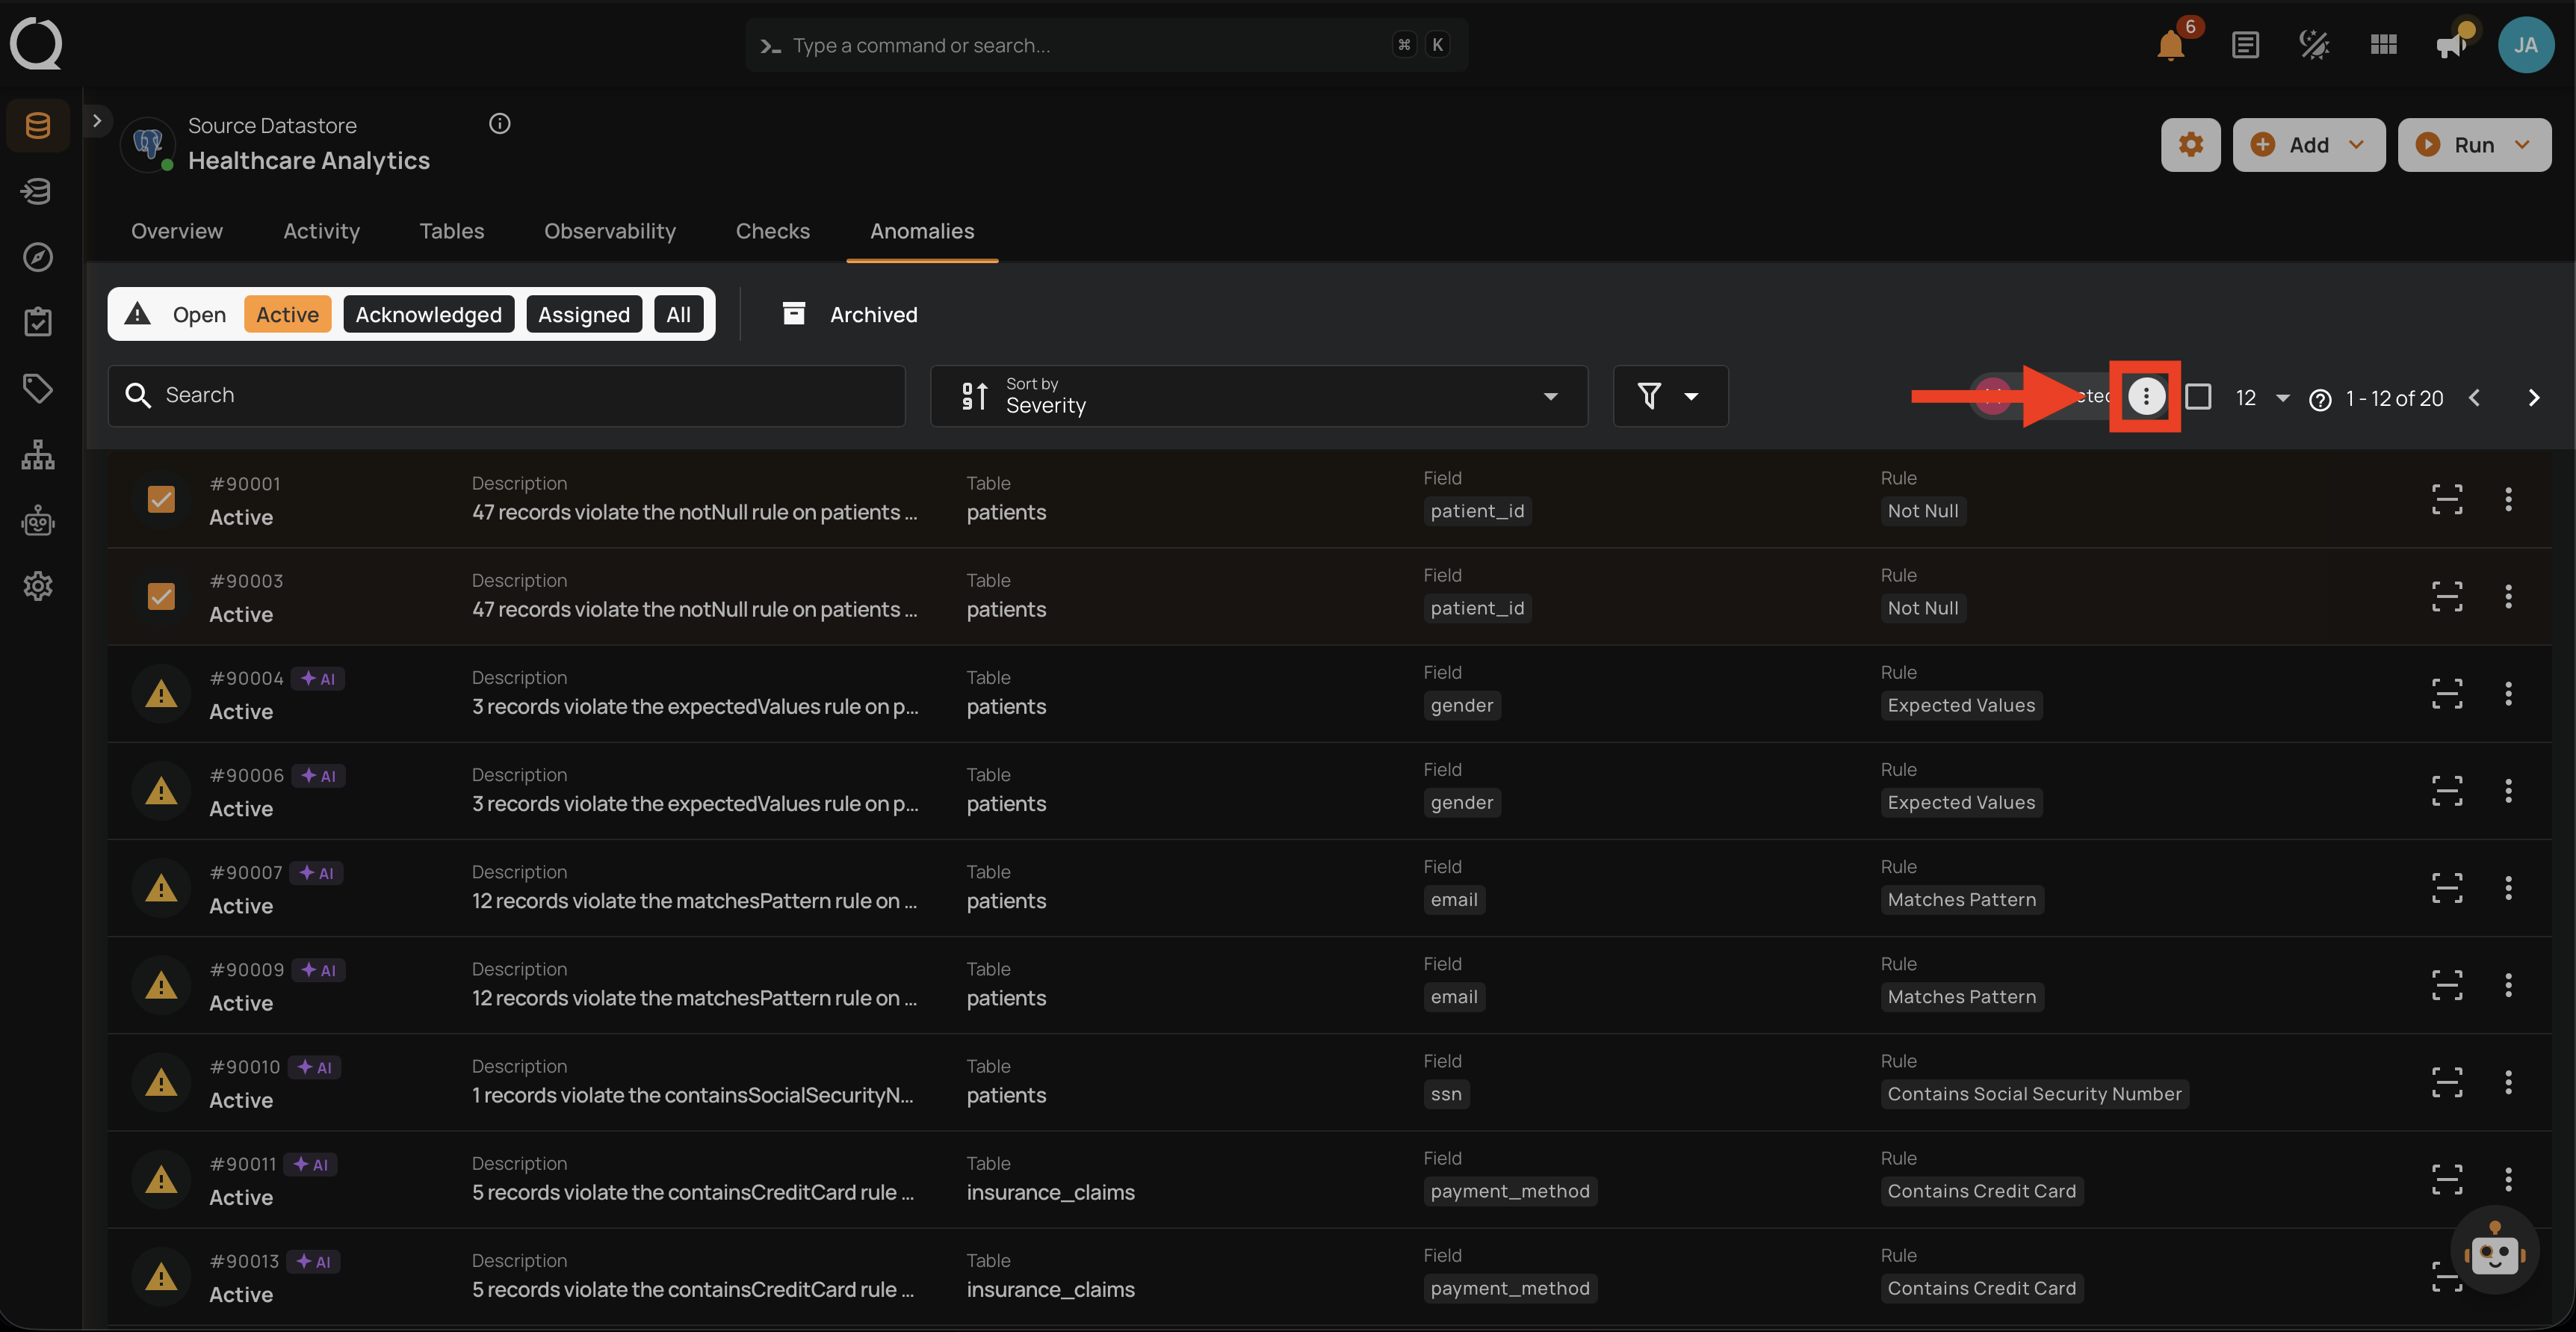Select anomaly #90011 via its warning icon
The height and width of the screenshot is (1332, 2576).
pos(161,1179)
